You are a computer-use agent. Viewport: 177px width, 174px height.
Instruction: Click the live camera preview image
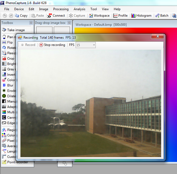pyautogui.click(x=91, y=103)
